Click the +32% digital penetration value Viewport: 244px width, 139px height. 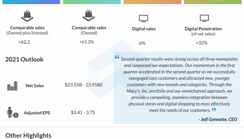(201, 43)
